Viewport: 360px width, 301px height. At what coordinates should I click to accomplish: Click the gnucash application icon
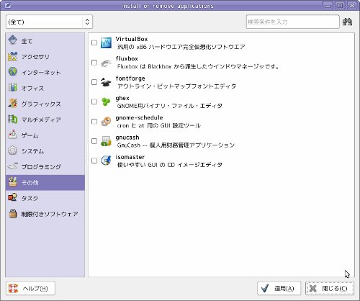point(106,141)
